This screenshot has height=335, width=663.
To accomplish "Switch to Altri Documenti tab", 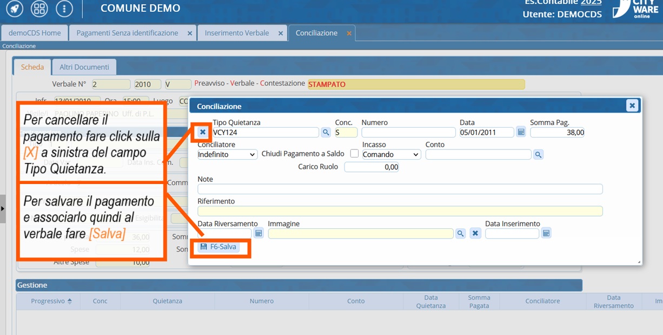I will pyautogui.click(x=84, y=67).
